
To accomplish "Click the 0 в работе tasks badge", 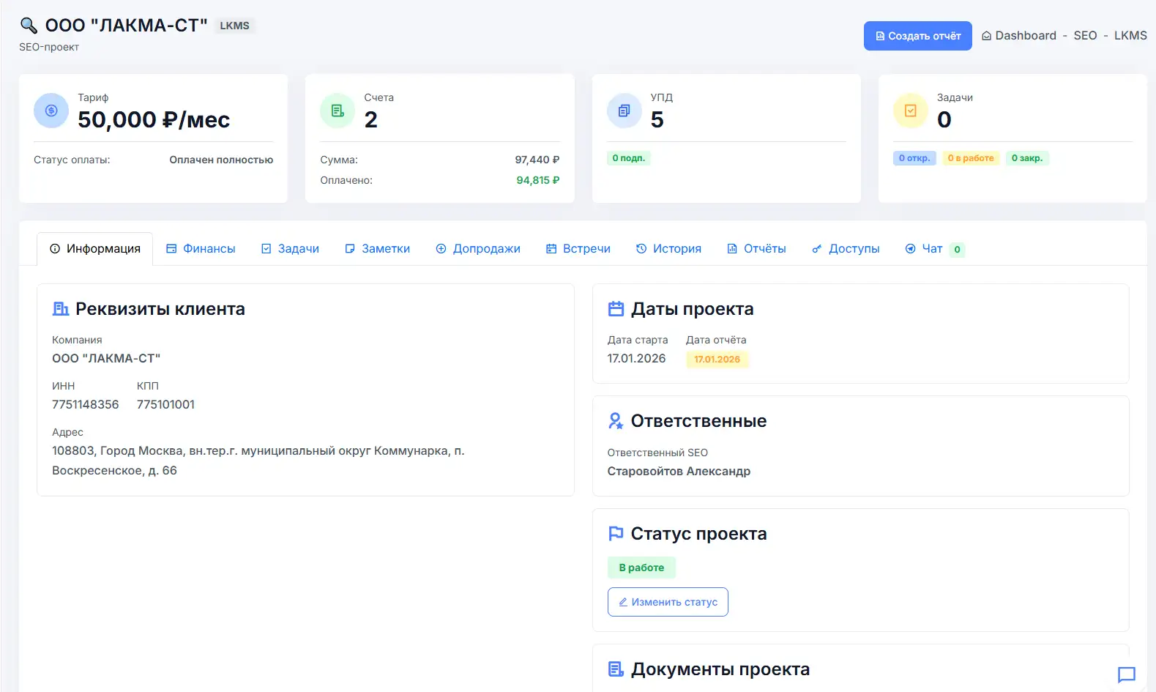I will [x=971, y=158].
